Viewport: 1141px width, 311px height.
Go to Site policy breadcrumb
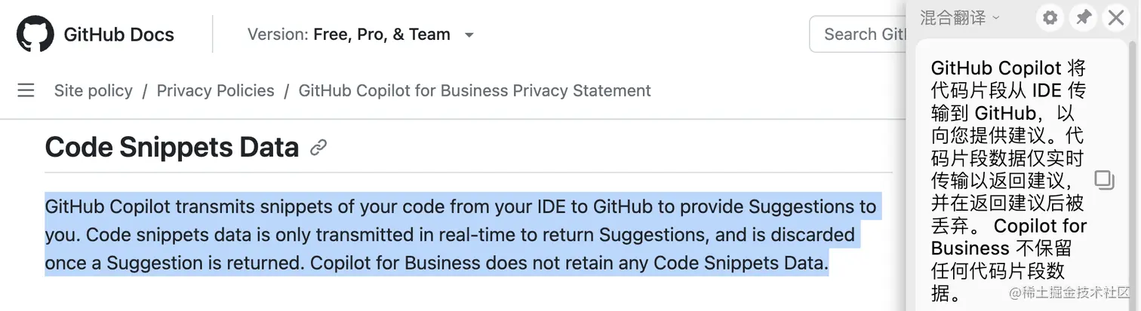pos(93,91)
